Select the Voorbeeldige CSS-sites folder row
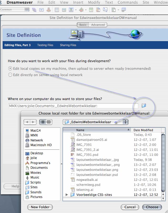 tap(112, 195)
